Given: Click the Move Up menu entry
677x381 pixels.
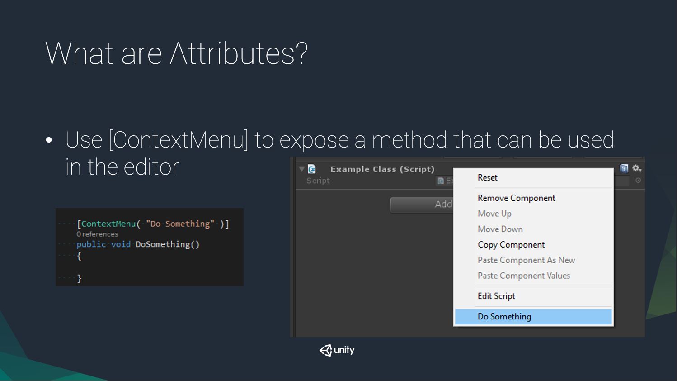Looking at the screenshot, I should (533, 214).
